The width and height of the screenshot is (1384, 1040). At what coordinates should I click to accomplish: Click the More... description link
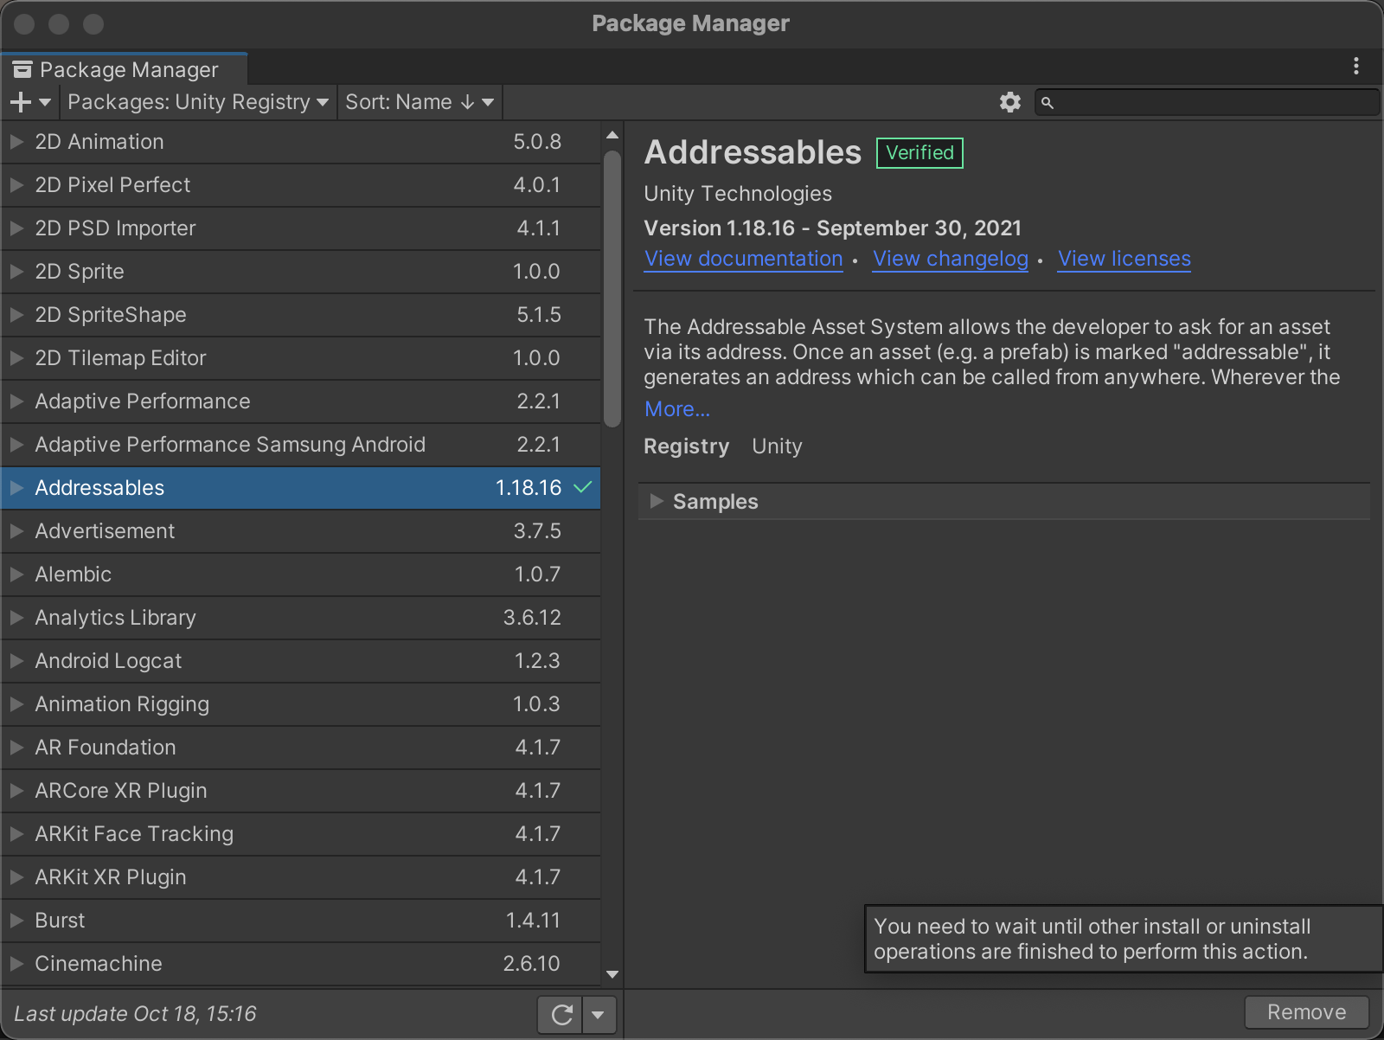pos(677,409)
